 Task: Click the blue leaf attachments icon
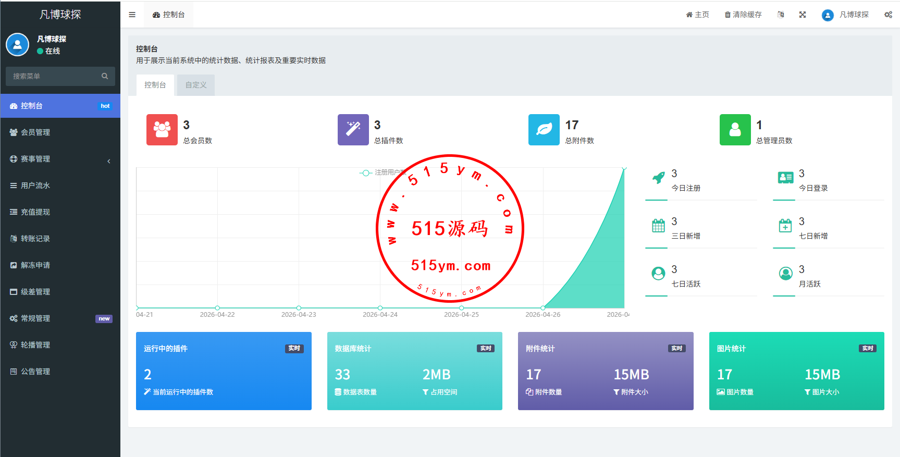coord(544,130)
